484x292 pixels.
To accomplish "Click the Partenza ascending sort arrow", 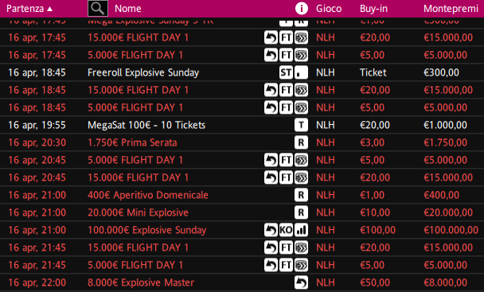I will coord(49,9).
